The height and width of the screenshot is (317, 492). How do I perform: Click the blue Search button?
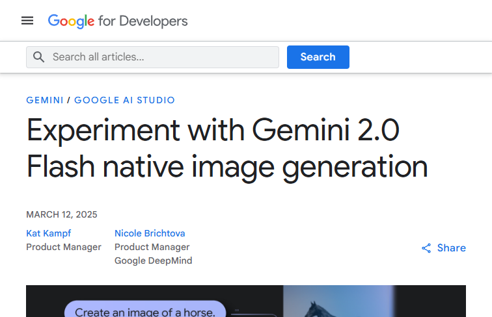318,57
